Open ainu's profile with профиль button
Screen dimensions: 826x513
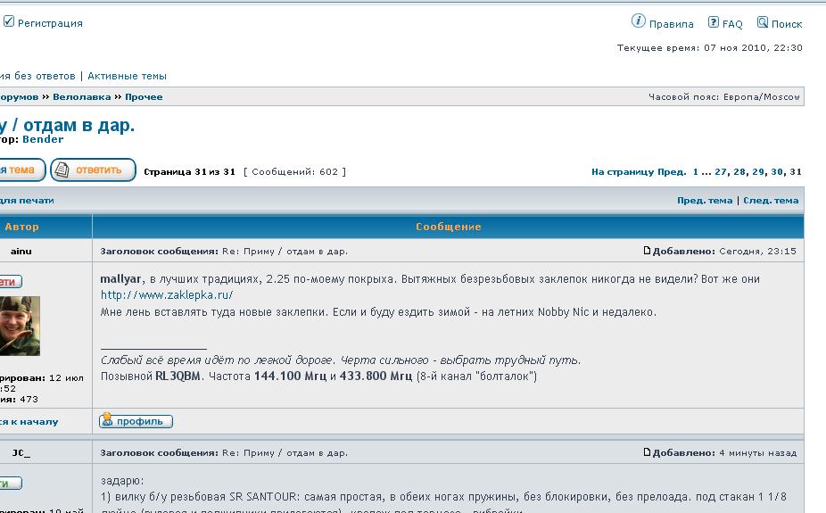[136, 421]
